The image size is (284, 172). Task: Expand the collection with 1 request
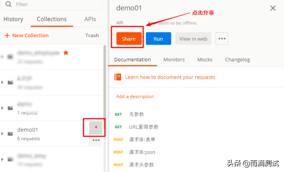3,108
